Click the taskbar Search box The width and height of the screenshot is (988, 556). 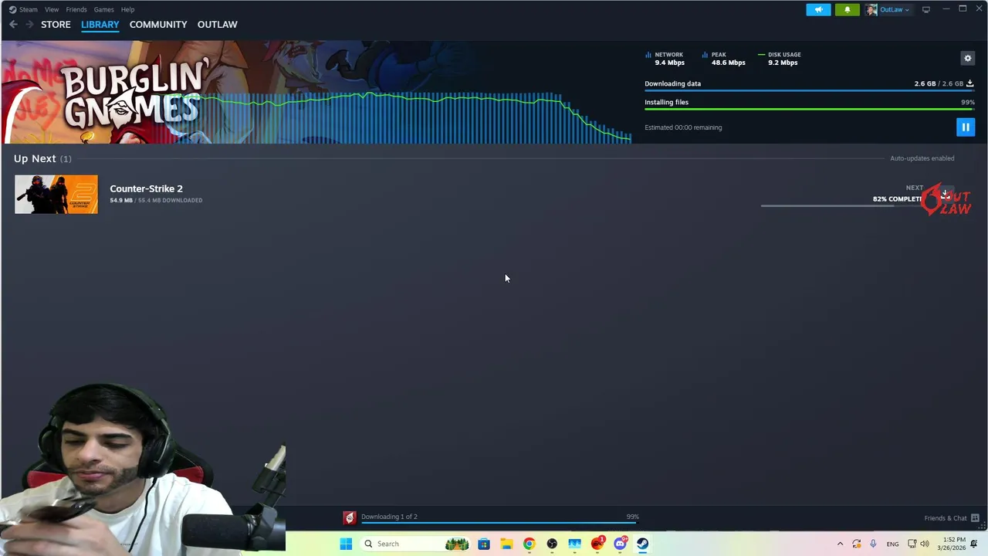(x=414, y=544)
